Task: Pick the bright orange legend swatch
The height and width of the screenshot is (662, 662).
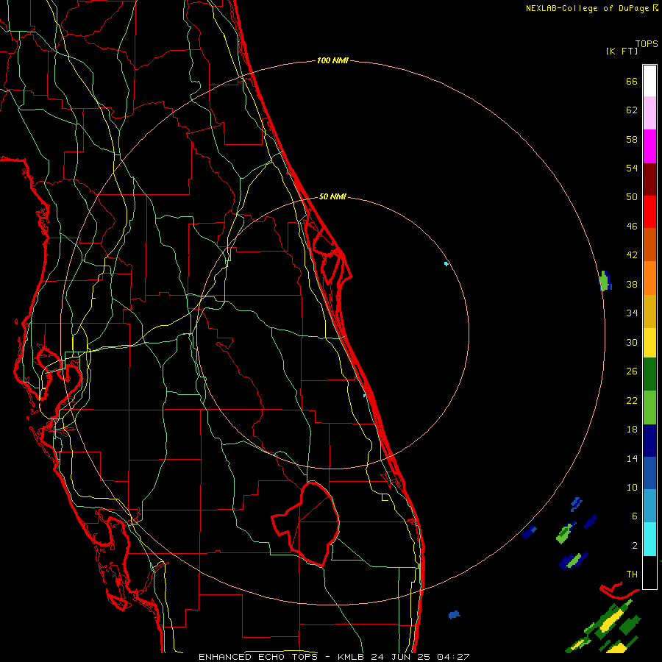Action: [649, 278]
